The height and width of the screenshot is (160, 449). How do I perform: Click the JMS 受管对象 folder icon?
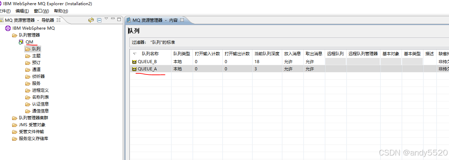tap(15, 125)
